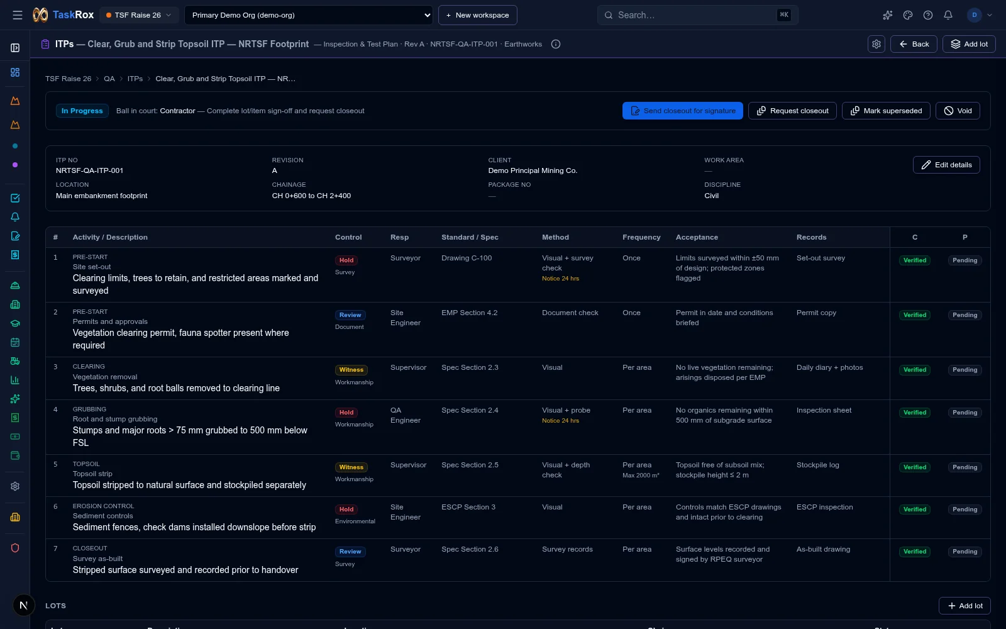The height and width of the screenshot is (629, 1006).
Task: Click Pending badge for Root and stump grubbing row
Action: point(965,413)
